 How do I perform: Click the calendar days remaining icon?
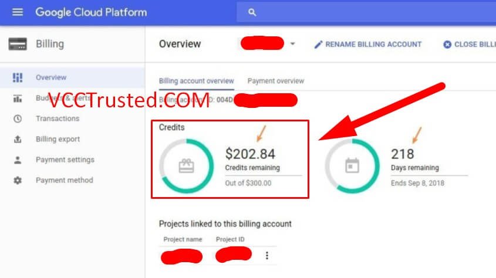tap(352, 165)
